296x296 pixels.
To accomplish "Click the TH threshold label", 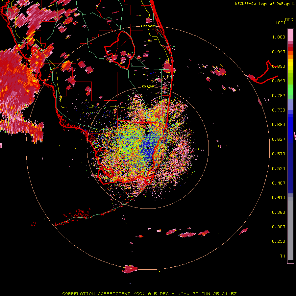I will click(x=283, y=256).
